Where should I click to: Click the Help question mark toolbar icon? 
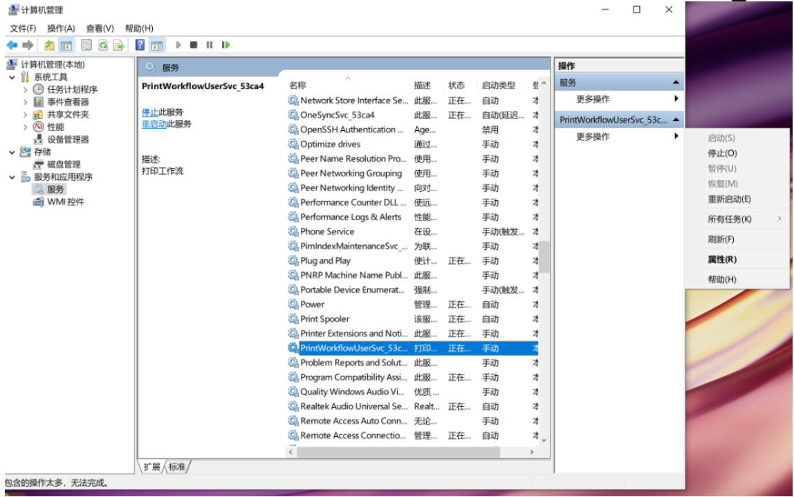coord(140,45)
